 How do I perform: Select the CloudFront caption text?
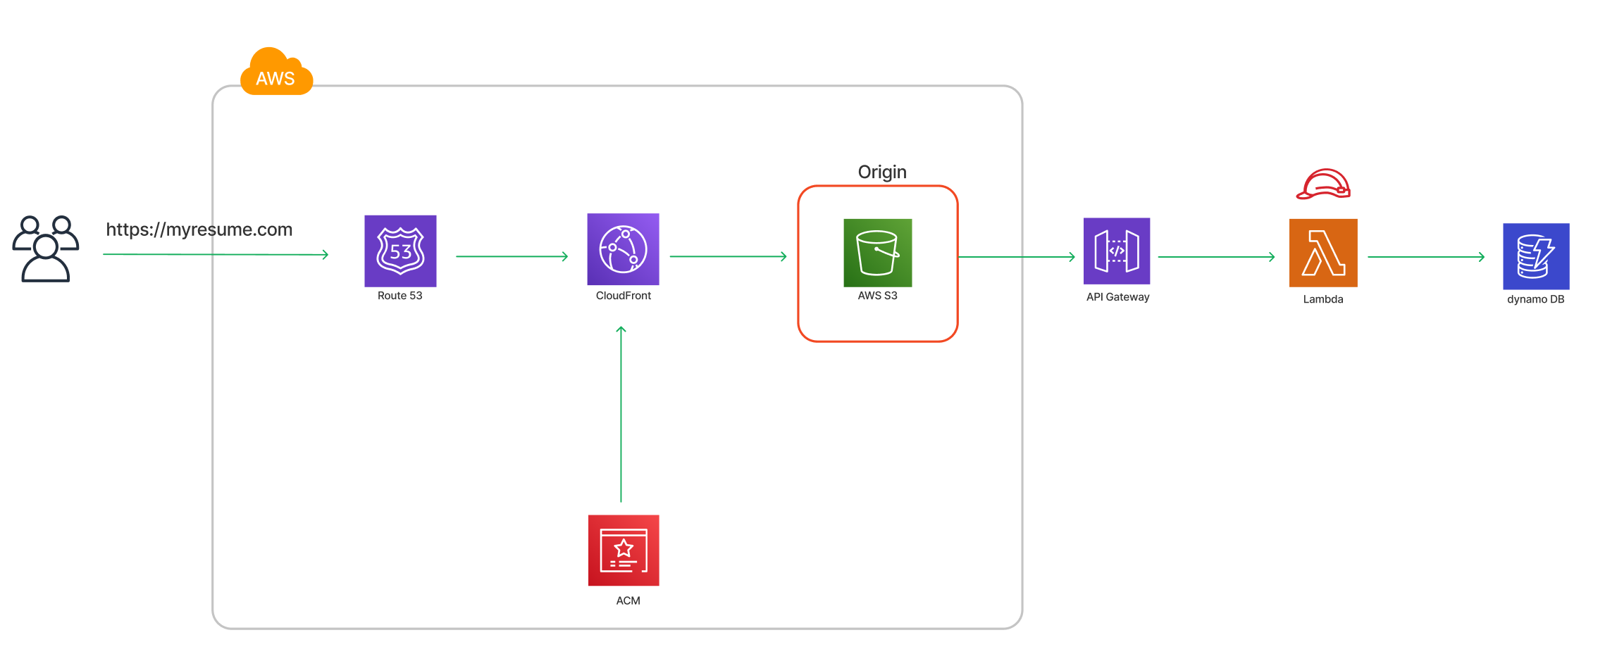tap(624, 296)
